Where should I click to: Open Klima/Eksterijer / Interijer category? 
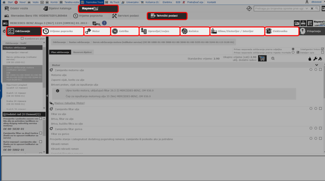[x=237, y=31]
